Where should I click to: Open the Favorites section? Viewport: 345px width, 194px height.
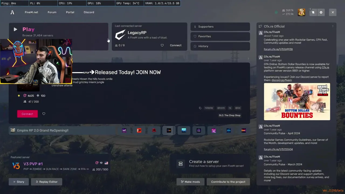tap(220, 36)
